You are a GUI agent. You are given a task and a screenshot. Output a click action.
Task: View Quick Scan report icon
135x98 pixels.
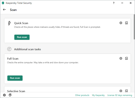click(126, 23)
